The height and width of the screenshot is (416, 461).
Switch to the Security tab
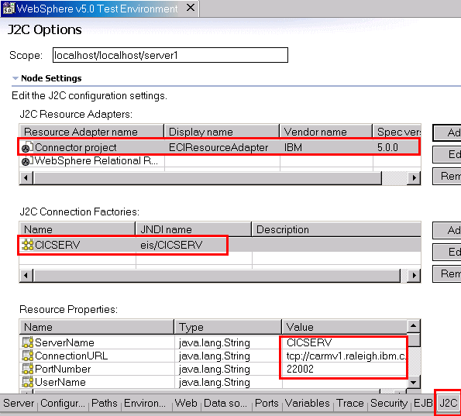(x=389, y=403)
